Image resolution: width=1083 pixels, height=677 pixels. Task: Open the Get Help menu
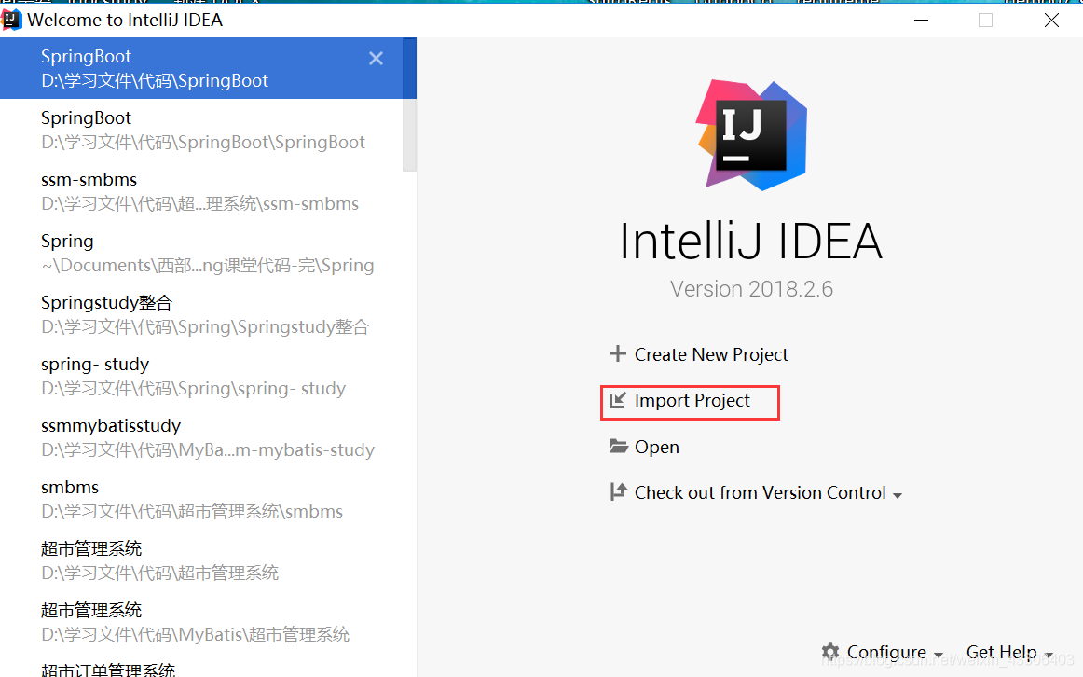(1001, 652)
